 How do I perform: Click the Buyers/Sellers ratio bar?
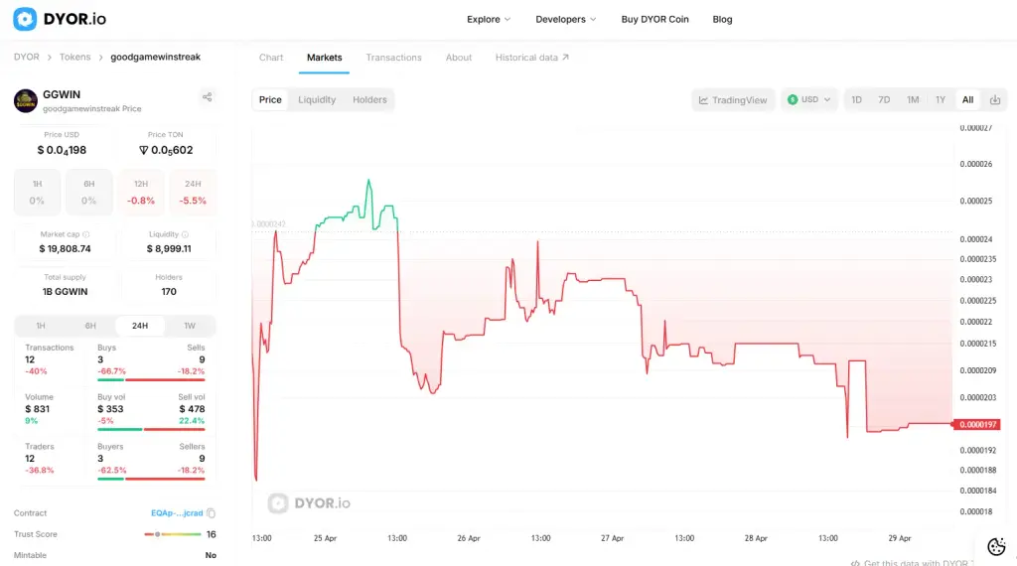pos(151,479)
